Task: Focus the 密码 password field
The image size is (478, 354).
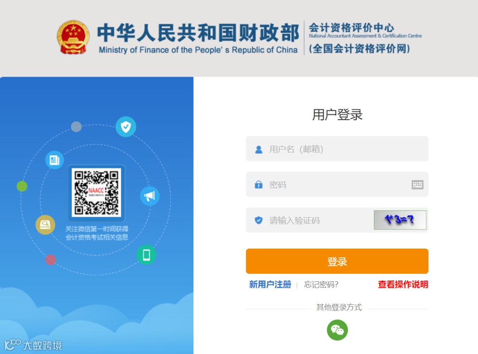Action: coord(337,185)
